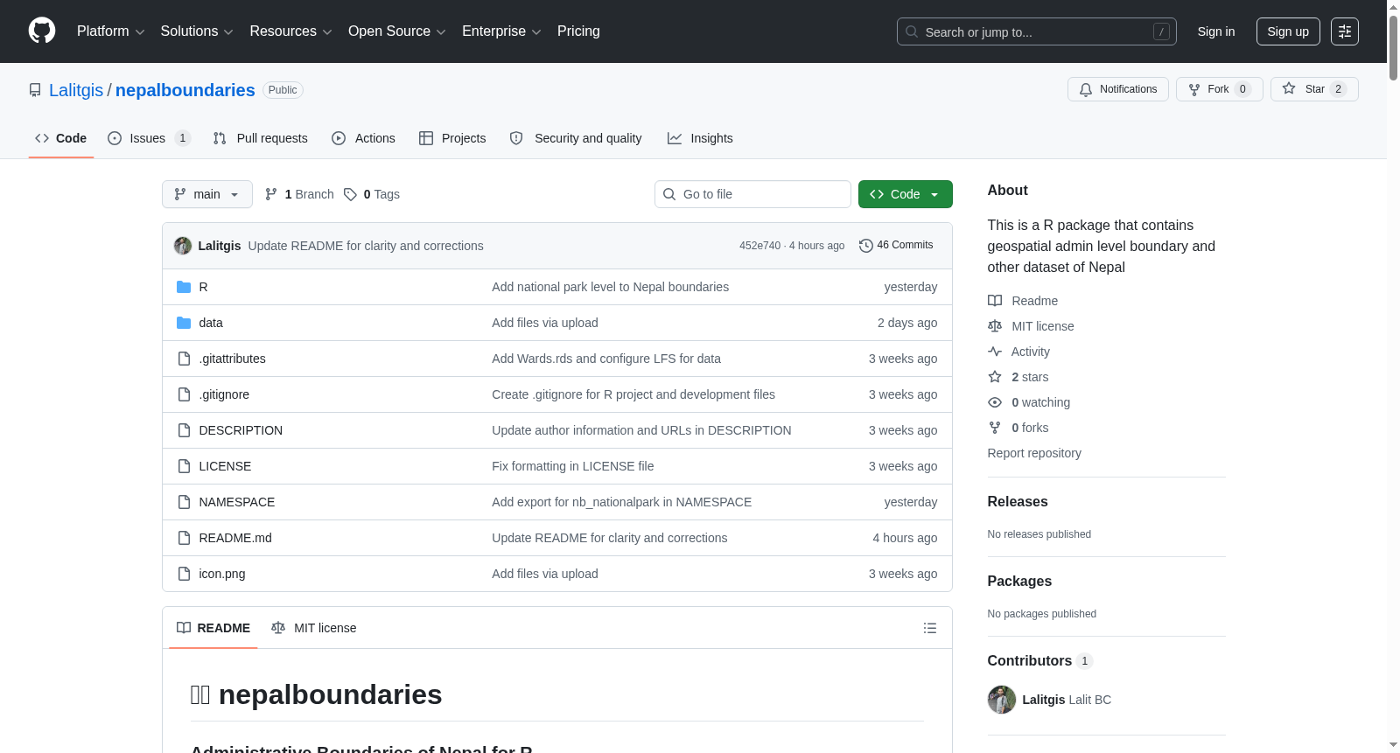Expand the Open Source menu
The width and height of the screenshot is (1400, 753).
click(x=397, y=31)
